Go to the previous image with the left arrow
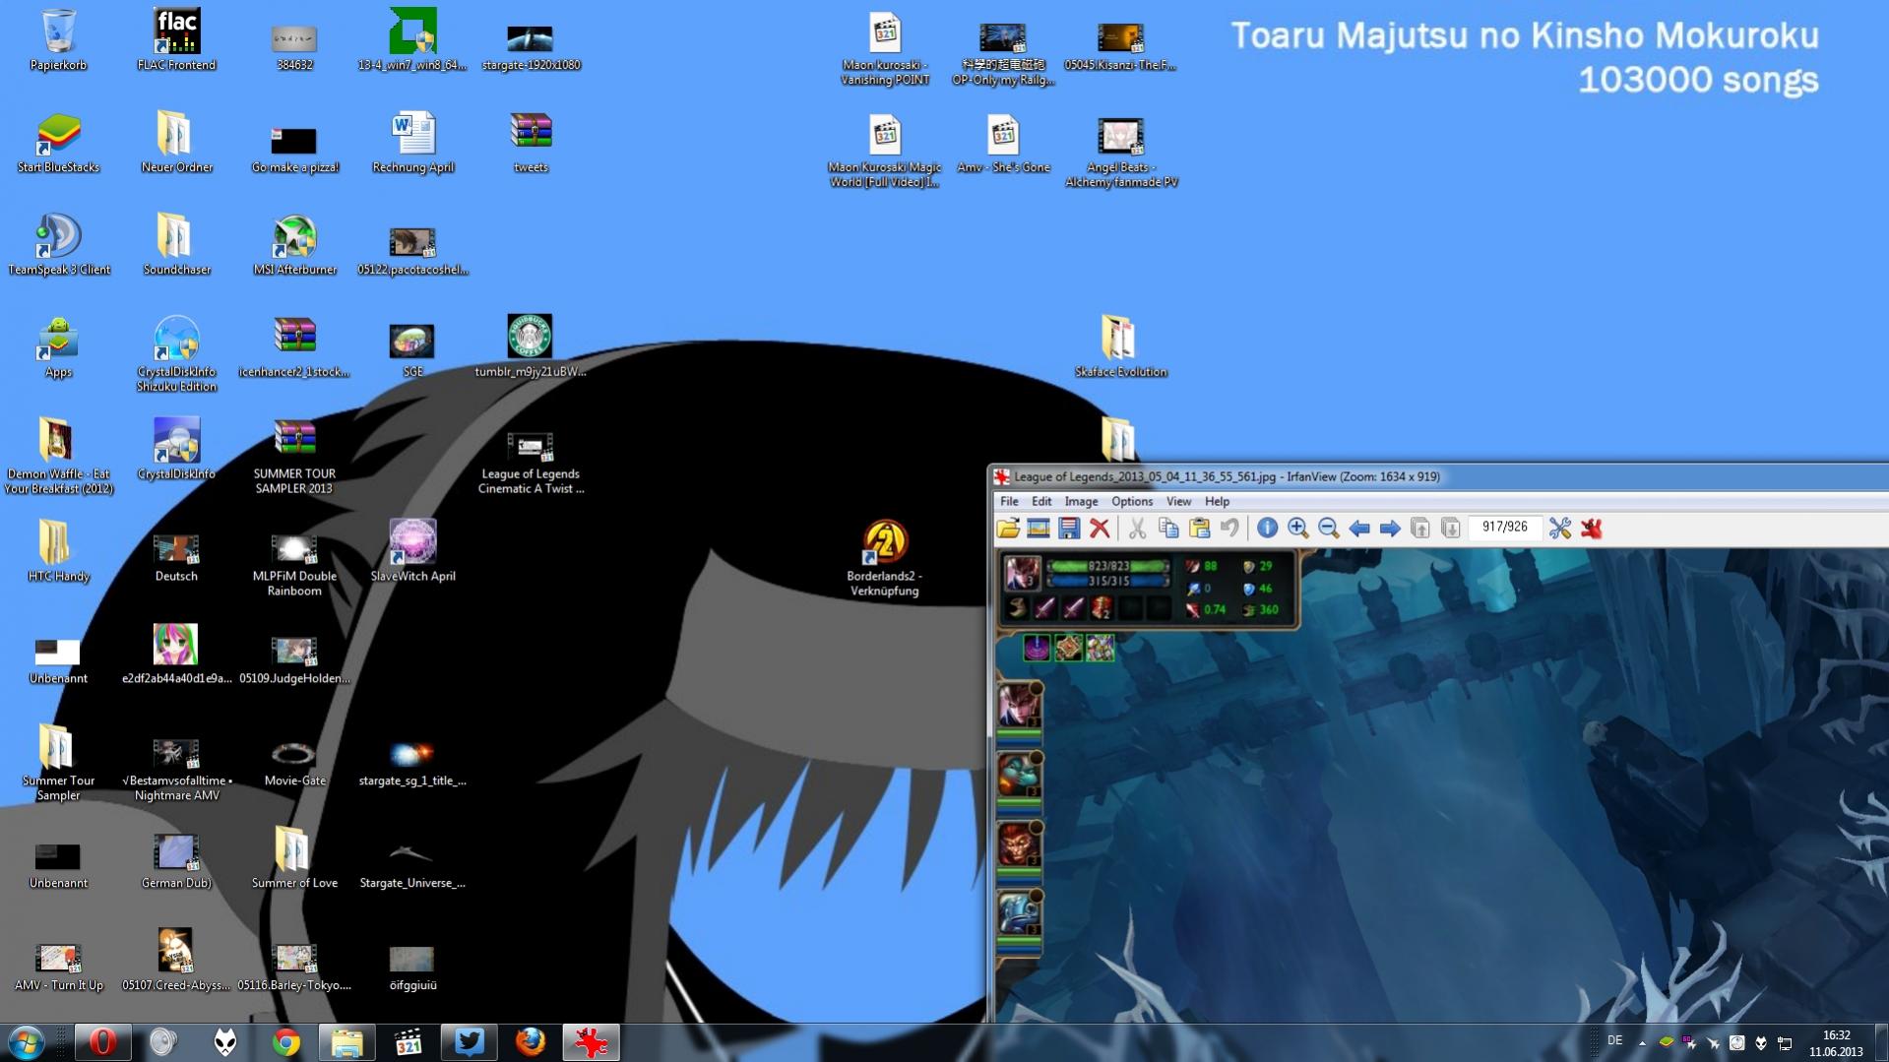Image resolution: width=1889 pixels, height=1062 pixels. click(x=1359, y=529)
